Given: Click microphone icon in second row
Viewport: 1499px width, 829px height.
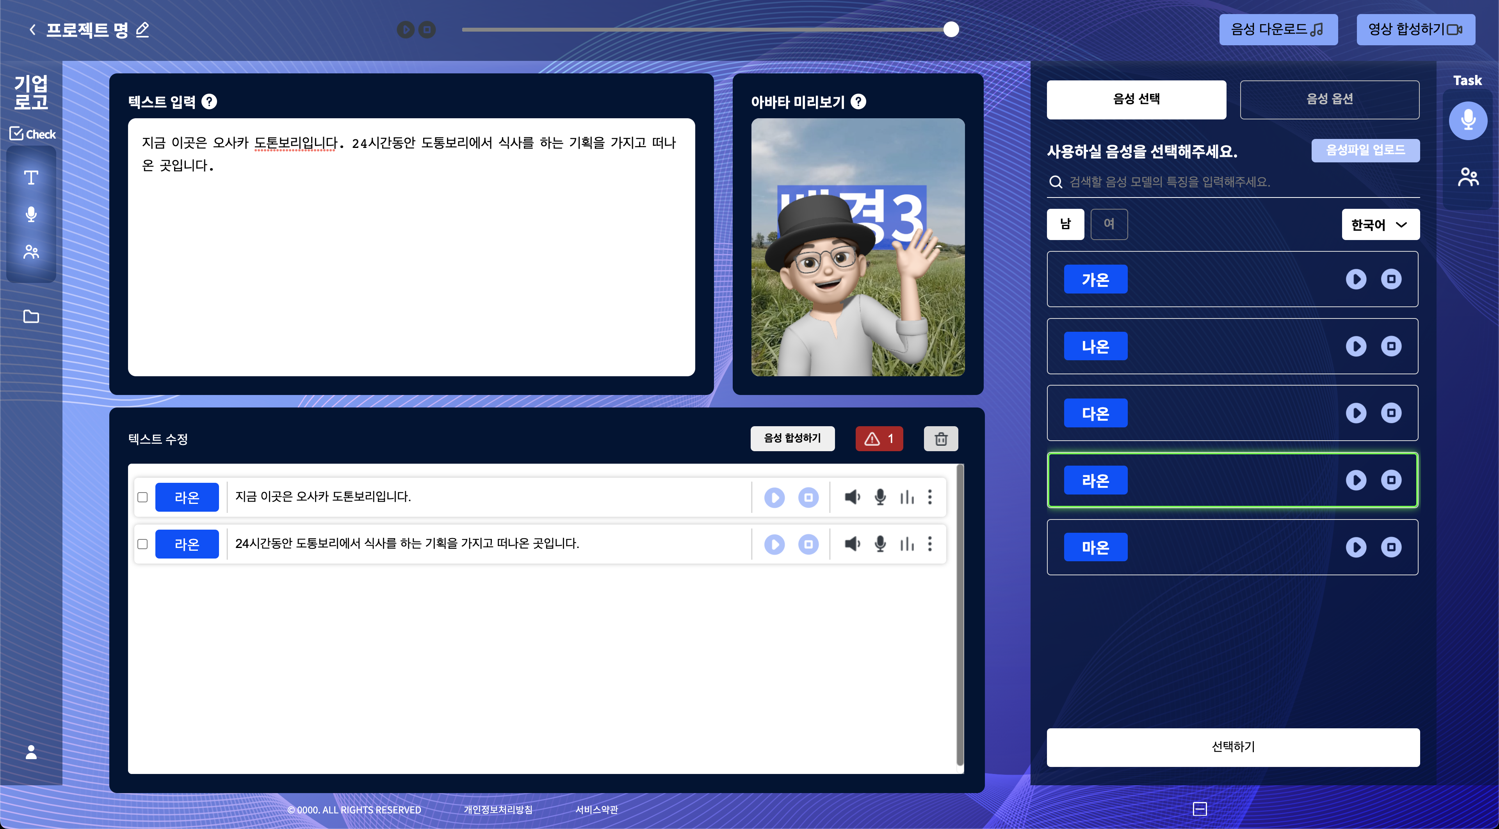Looking at the screenshot, I should click(x=880, y=544).
